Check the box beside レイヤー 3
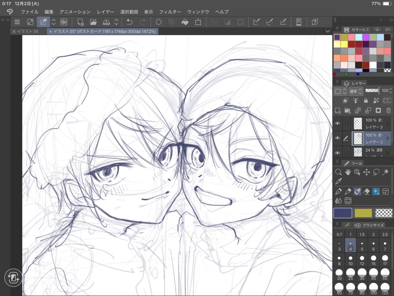 click(346, 123)
